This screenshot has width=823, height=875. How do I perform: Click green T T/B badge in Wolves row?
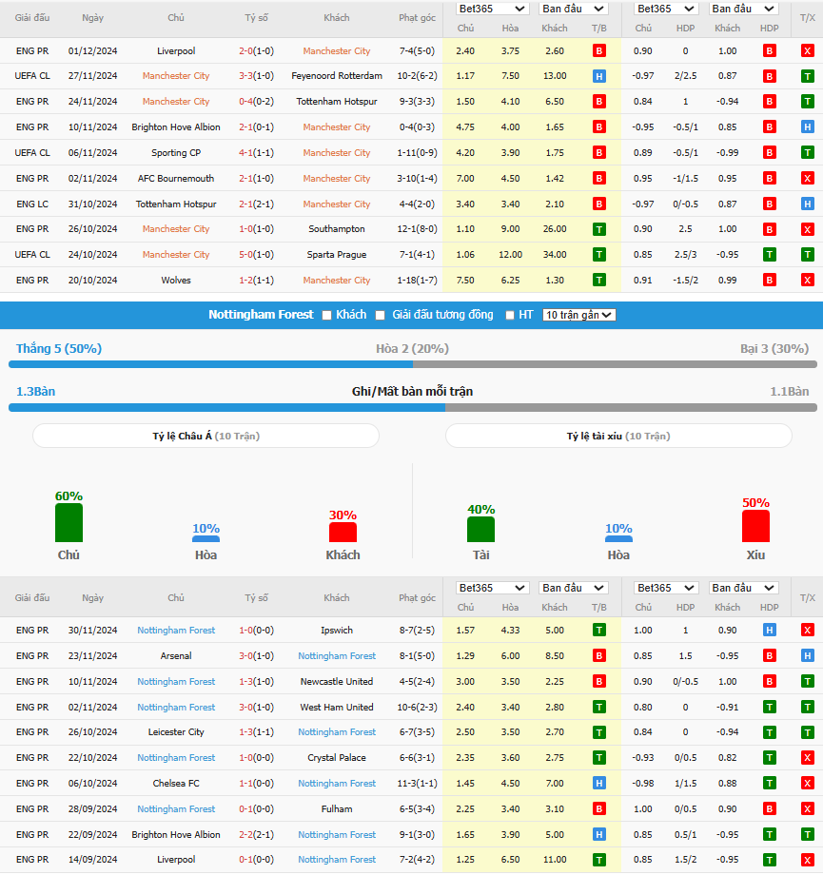pos(599,281)
